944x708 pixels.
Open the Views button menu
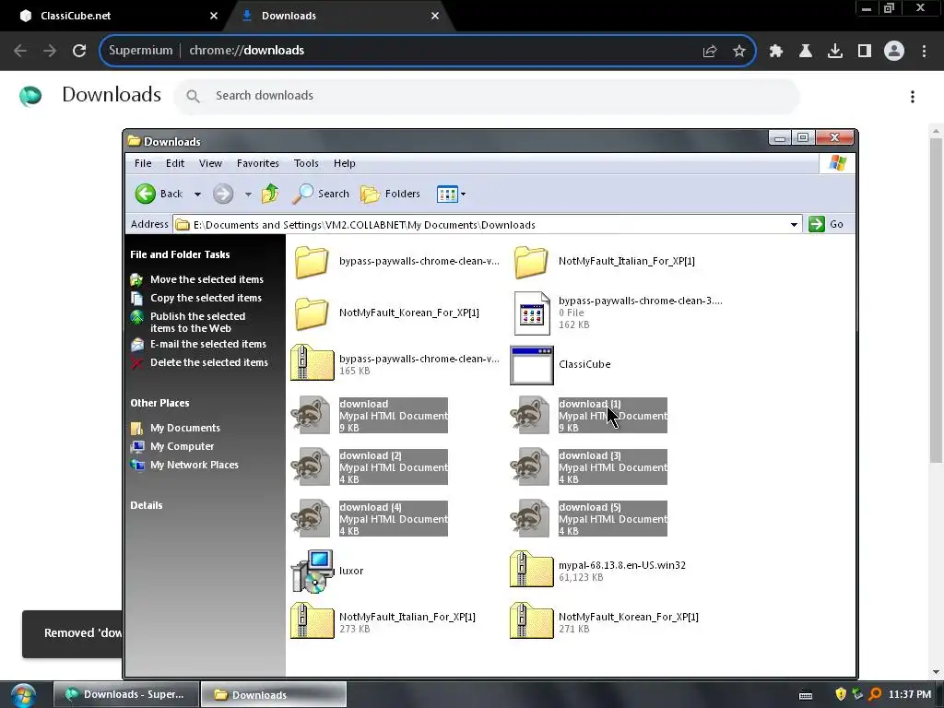(451, 195)
